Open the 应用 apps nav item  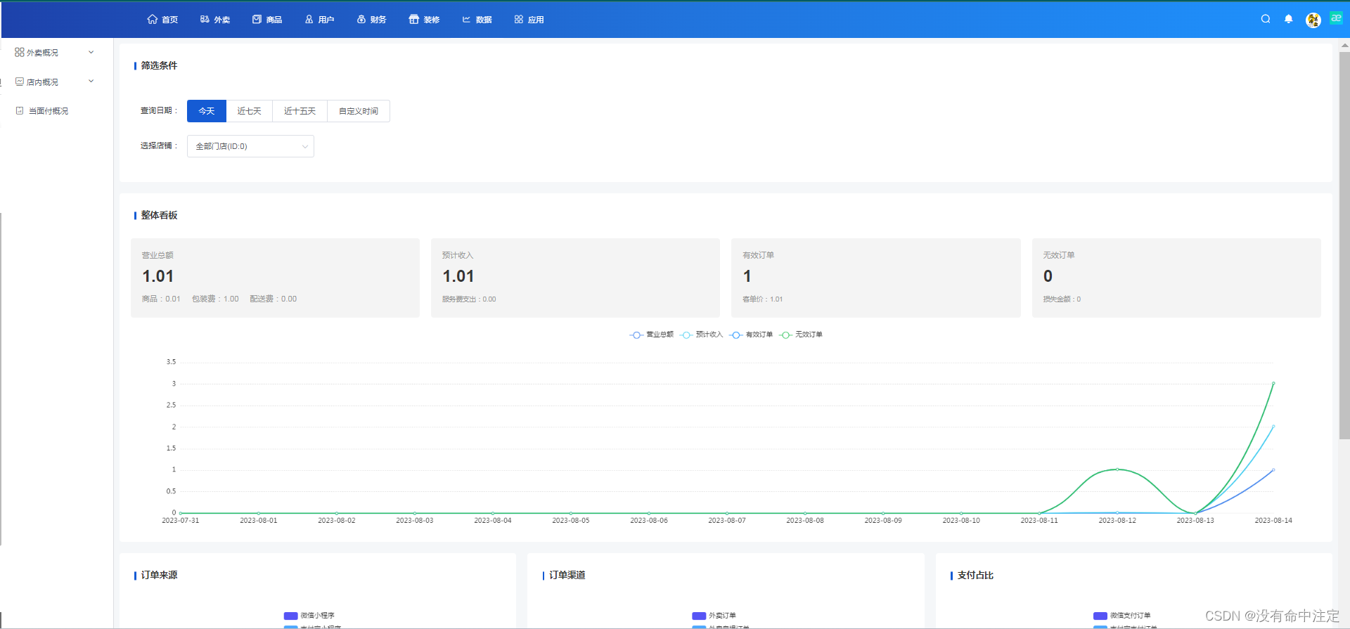[x=529, y=20]
